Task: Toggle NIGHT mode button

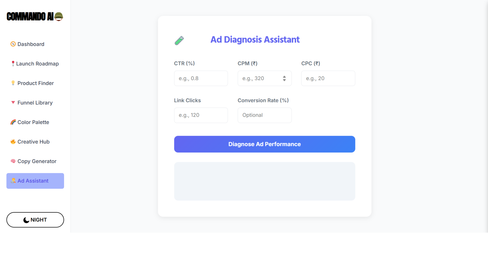Action: [x=35, y=220]
